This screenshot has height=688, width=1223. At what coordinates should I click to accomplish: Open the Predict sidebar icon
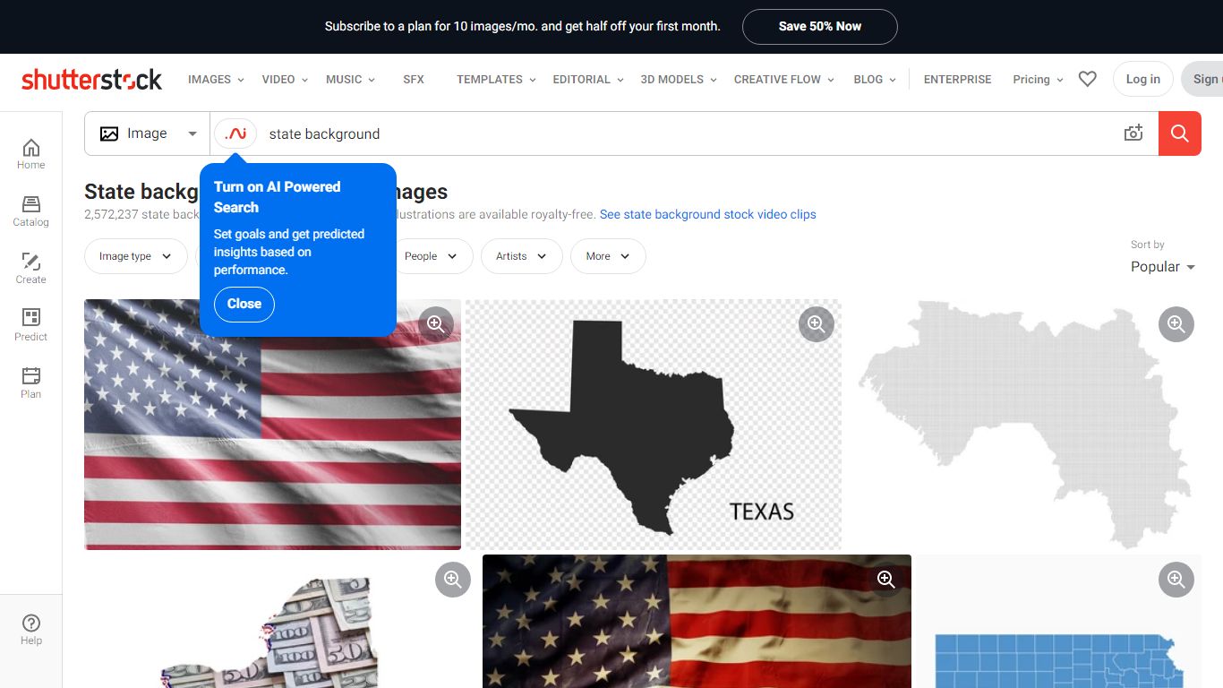coord(30,326)
